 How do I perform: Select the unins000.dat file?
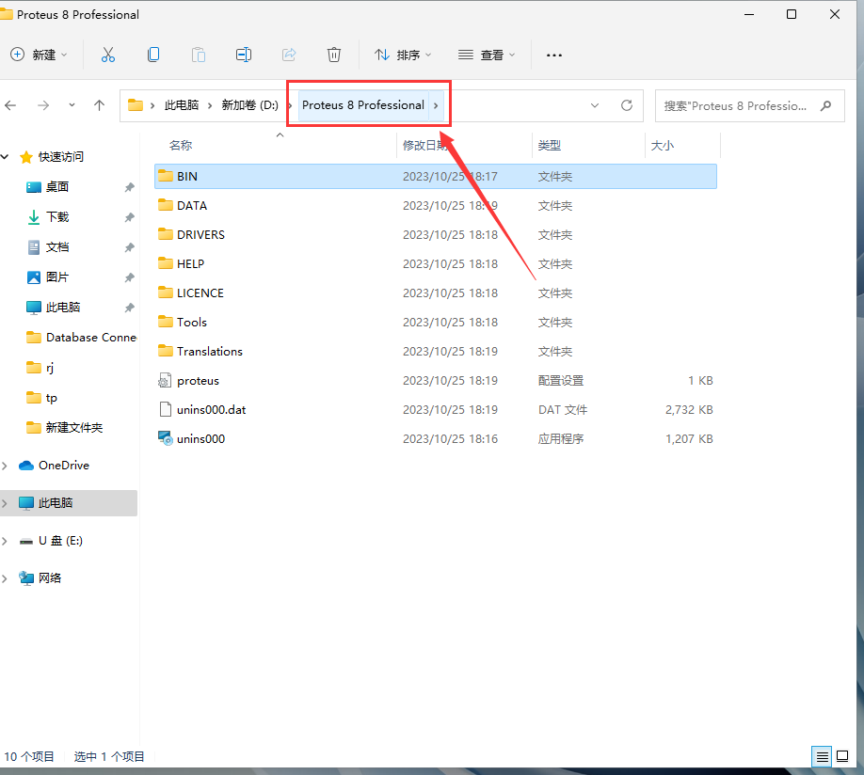tap(211, 410)
